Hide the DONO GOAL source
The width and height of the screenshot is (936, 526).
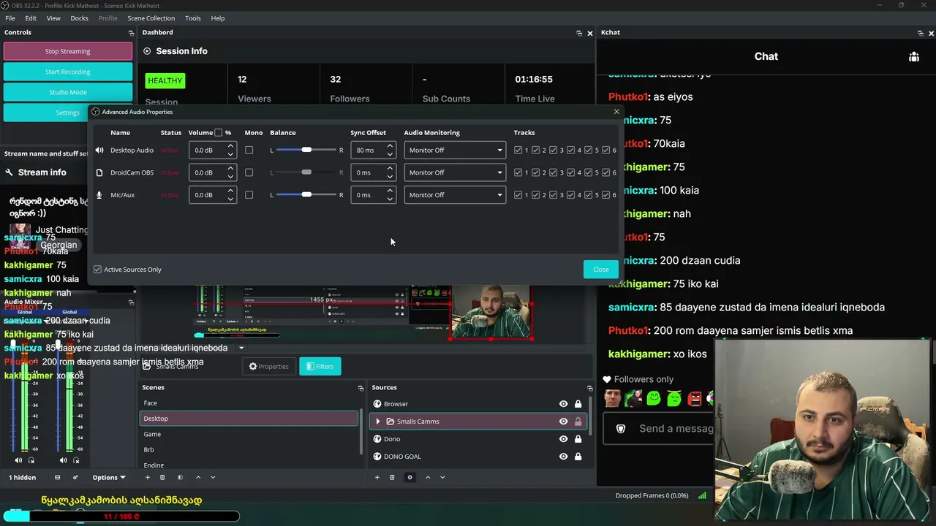tap(563, 457)
